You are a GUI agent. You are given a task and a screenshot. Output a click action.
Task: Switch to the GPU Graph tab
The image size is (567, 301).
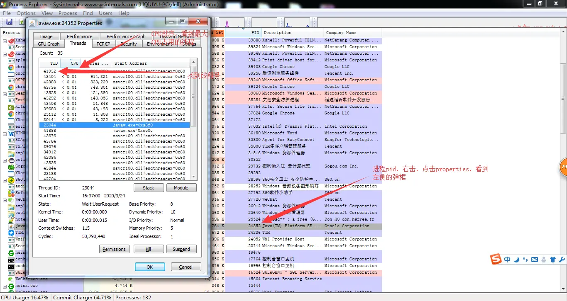[49, 44]
